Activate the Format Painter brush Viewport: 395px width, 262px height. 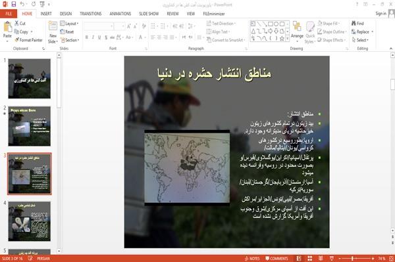coord(17,40)
